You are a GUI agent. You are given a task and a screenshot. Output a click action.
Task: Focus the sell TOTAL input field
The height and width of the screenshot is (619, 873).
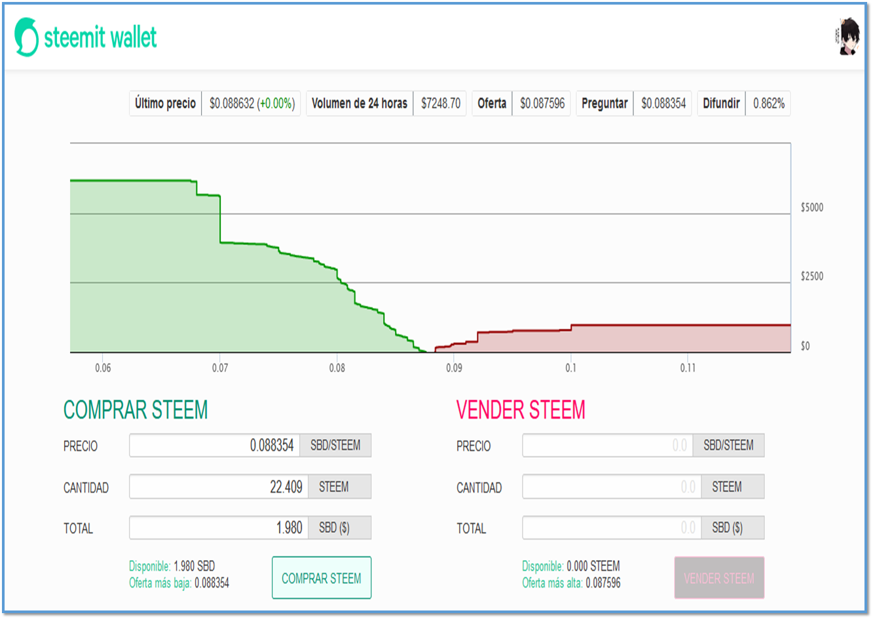click(612, 528)
